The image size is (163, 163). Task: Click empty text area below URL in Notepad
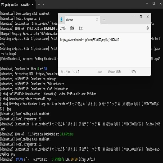[x=105, y=55]
